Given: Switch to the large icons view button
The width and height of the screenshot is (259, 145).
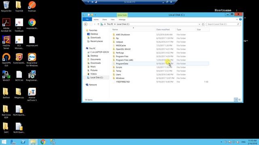Looking at the screenshot, I should pyautogui.click(x=240, y=99).
